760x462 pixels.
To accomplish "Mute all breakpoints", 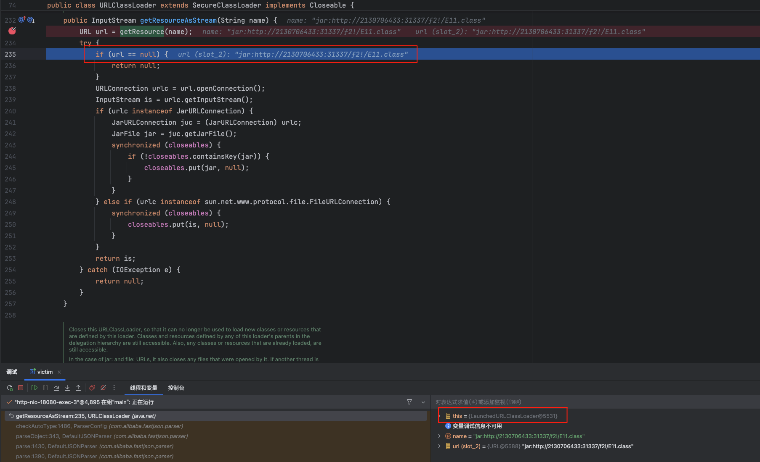I will coord(103,388).
